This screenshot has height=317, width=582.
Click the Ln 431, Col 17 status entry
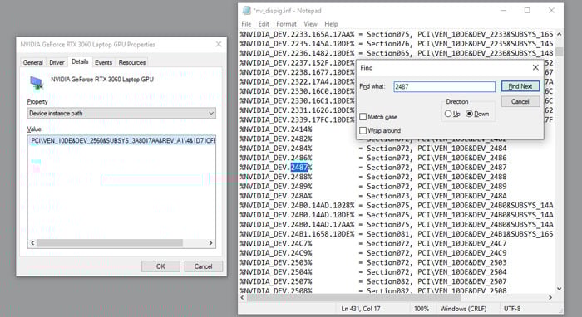(x=361, y=309)
